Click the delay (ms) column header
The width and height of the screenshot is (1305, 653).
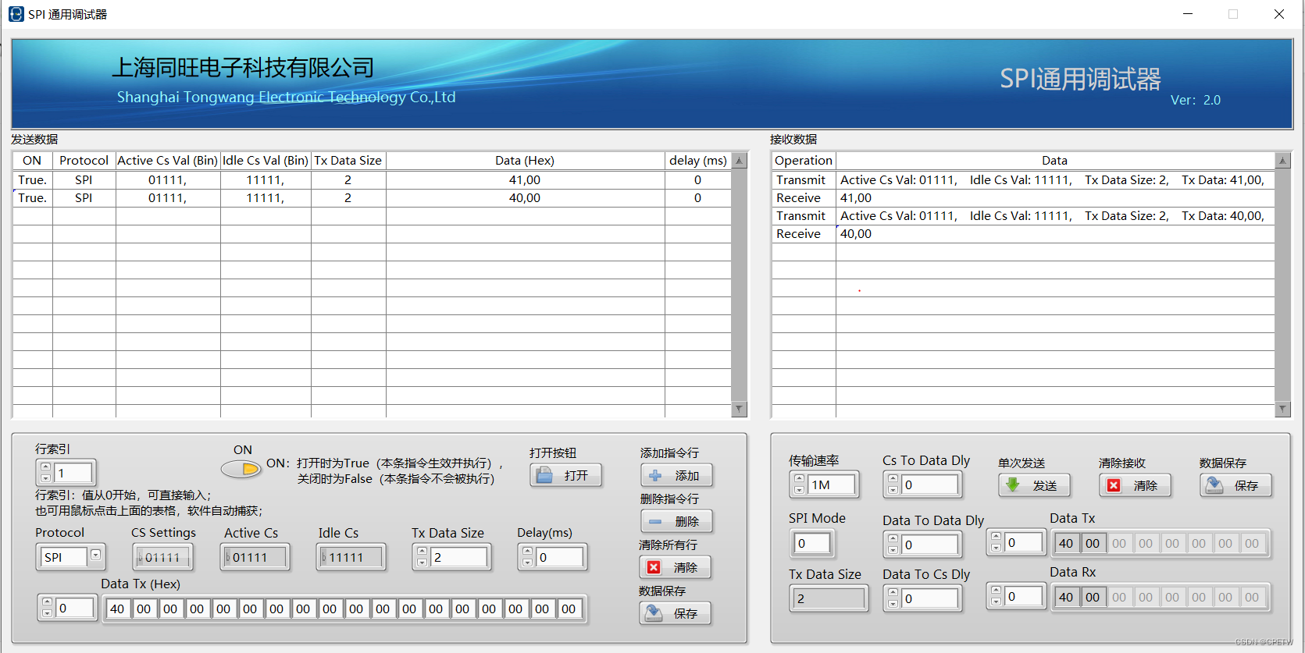pos(698,161)
